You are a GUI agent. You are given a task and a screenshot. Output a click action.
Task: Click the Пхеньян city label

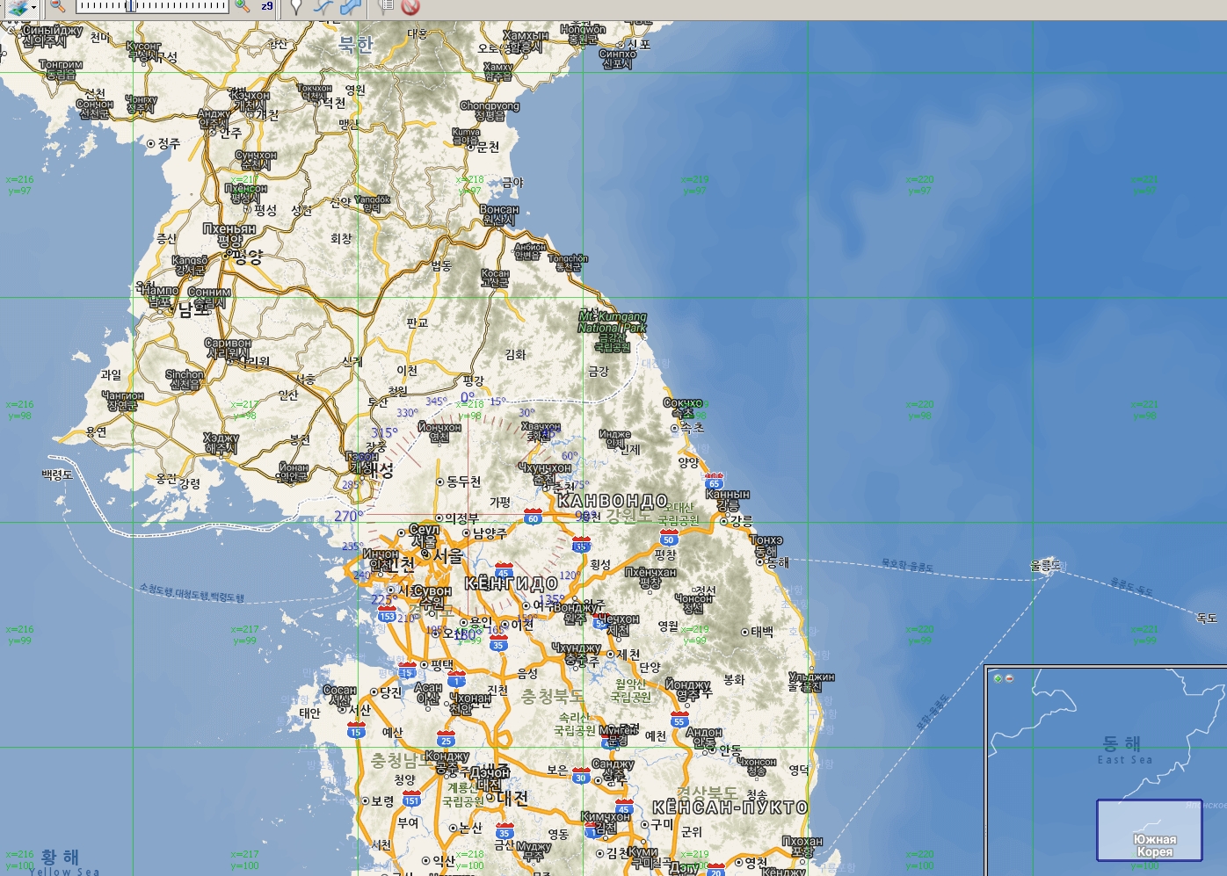point(229,229)
